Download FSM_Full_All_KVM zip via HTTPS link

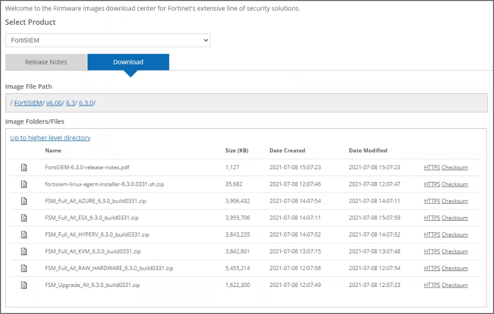(x=431, y=251)
